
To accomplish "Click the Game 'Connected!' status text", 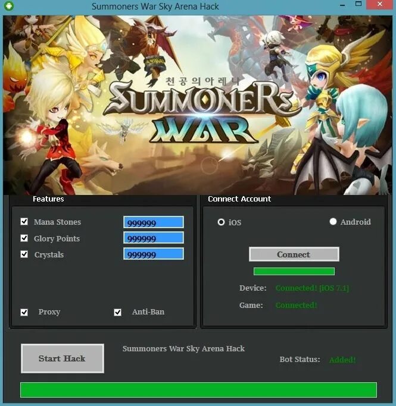I will [296, 306].
